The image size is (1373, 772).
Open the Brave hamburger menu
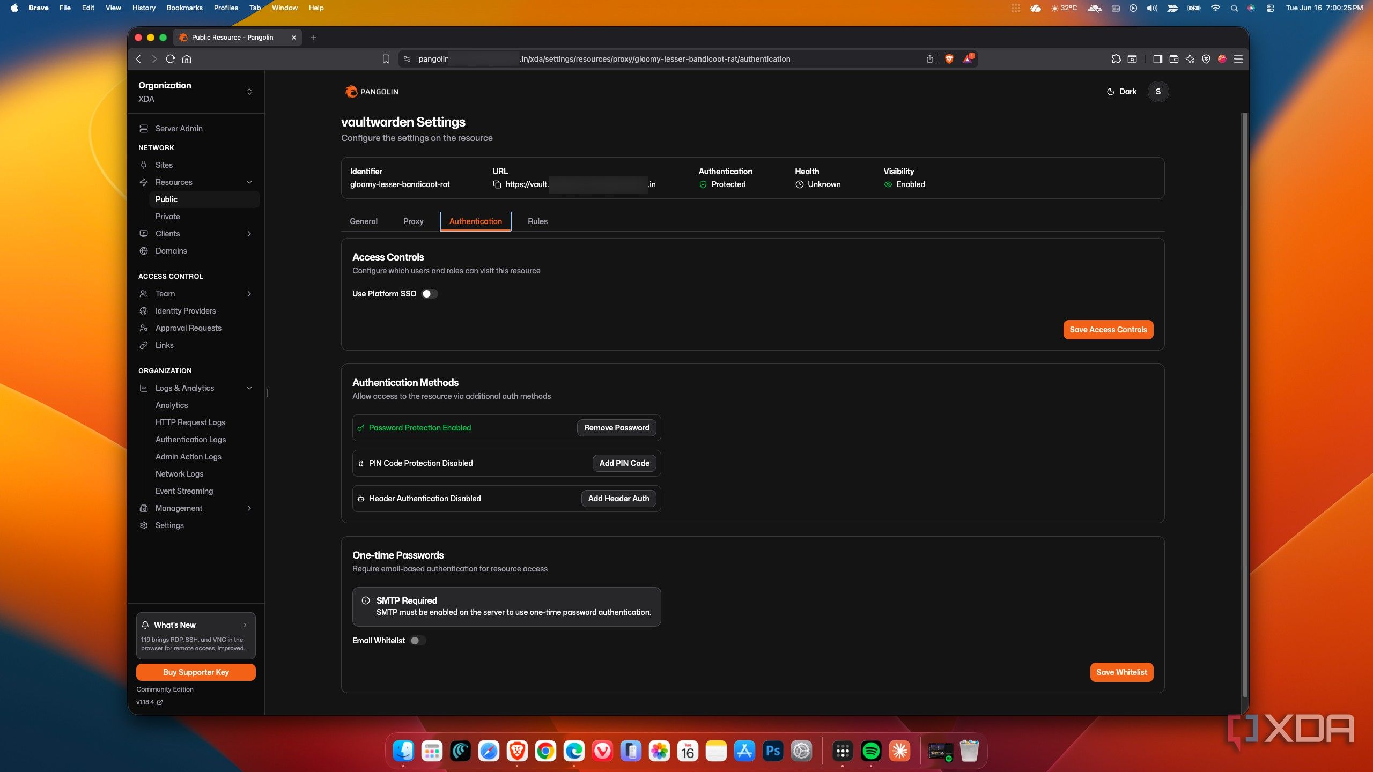point(1238,59)
